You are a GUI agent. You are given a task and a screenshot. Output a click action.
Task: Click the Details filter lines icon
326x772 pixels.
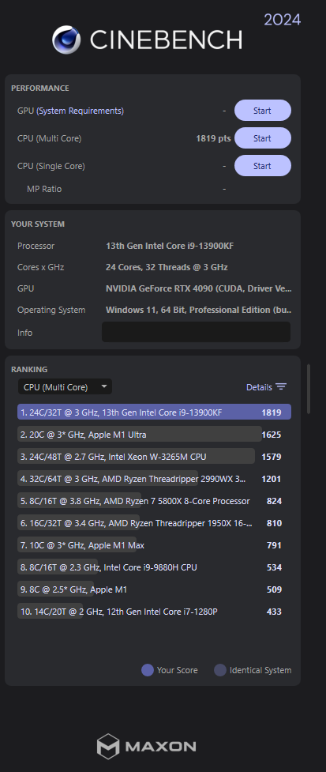(x=281, y=387)
